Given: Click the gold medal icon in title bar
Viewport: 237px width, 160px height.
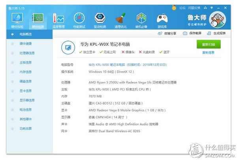Looking at the screenshot, I should pyautogui.click(x=174, y=7).
